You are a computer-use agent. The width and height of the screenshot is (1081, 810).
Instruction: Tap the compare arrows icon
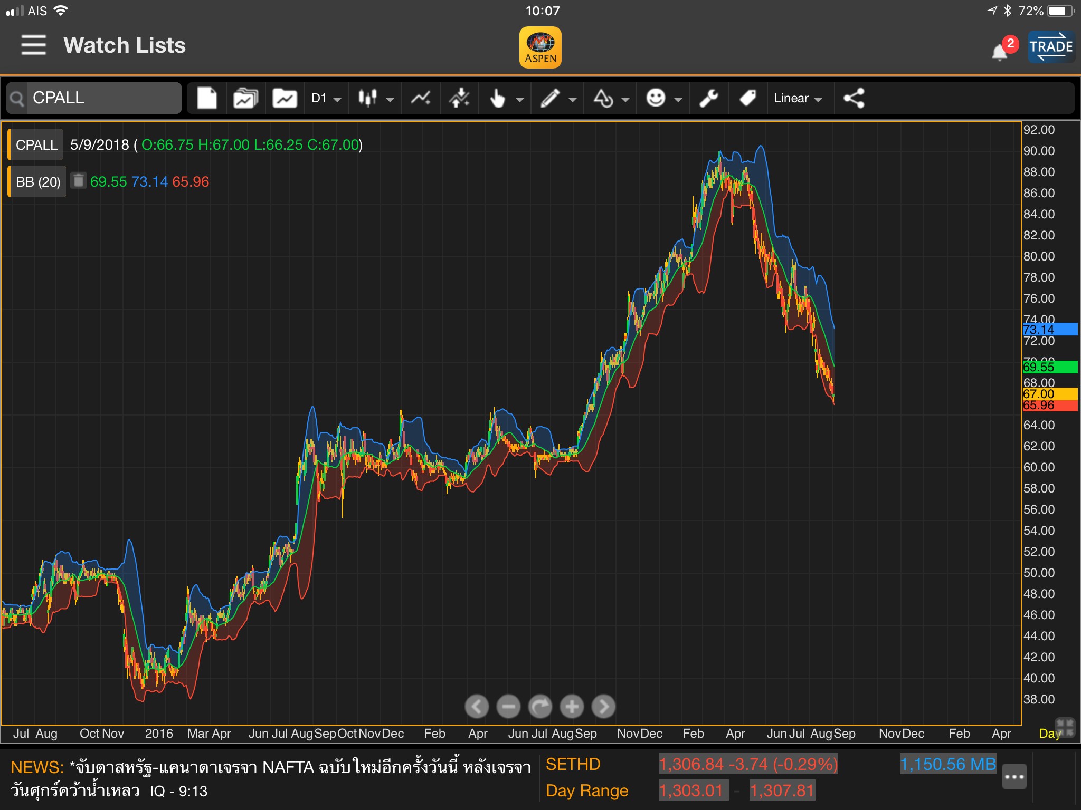[x=460, y=98]
